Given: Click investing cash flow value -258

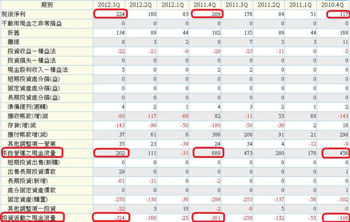Looking at the screenshot, I should pos(247,218).
